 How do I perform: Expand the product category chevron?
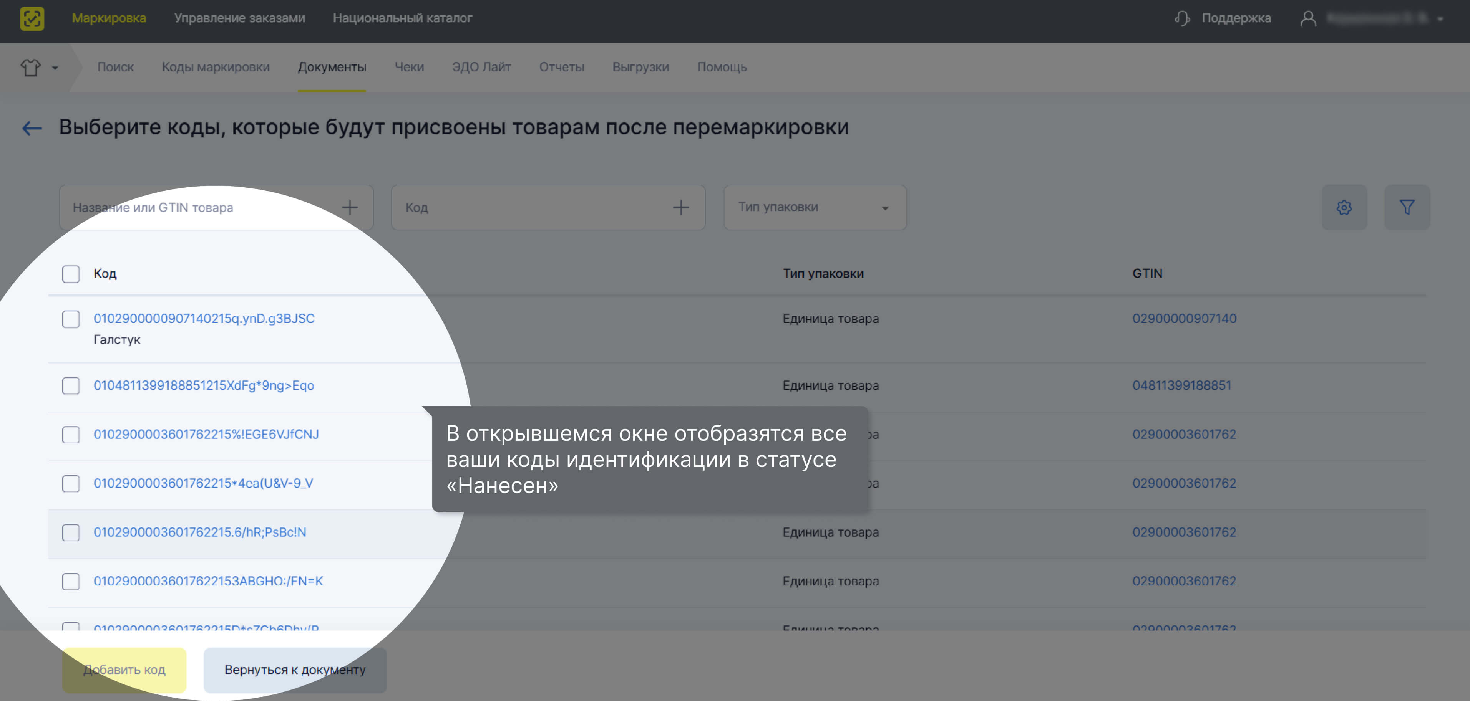[55, 67]
